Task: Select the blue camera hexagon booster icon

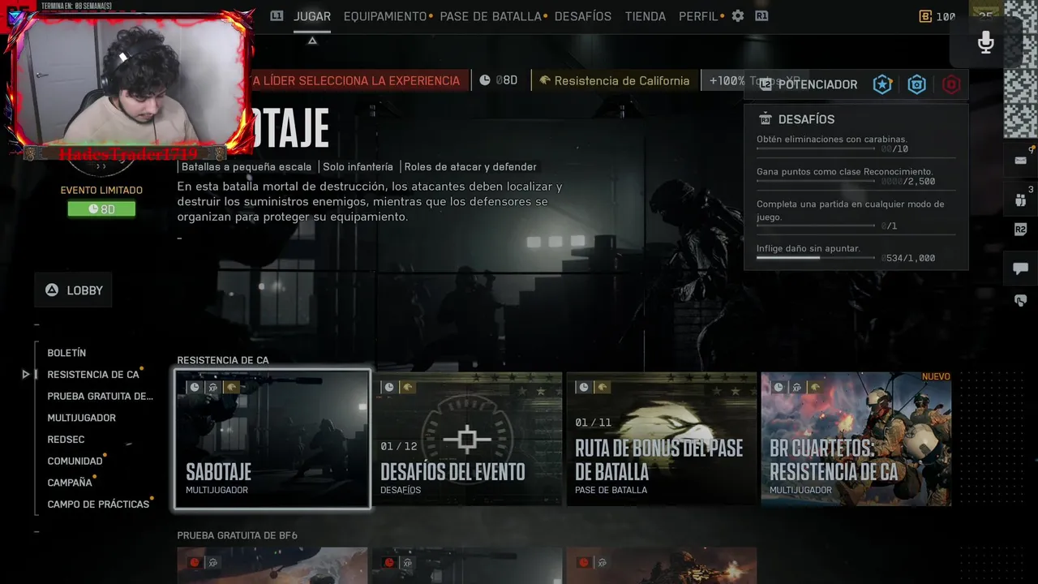Action: 916,84
